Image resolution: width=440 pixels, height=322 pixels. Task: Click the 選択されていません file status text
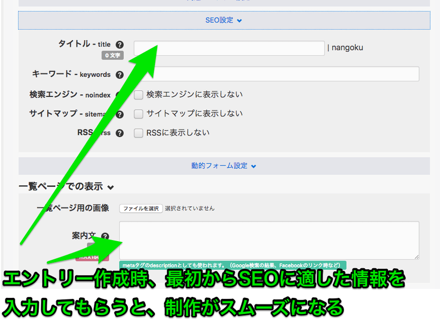190,208
